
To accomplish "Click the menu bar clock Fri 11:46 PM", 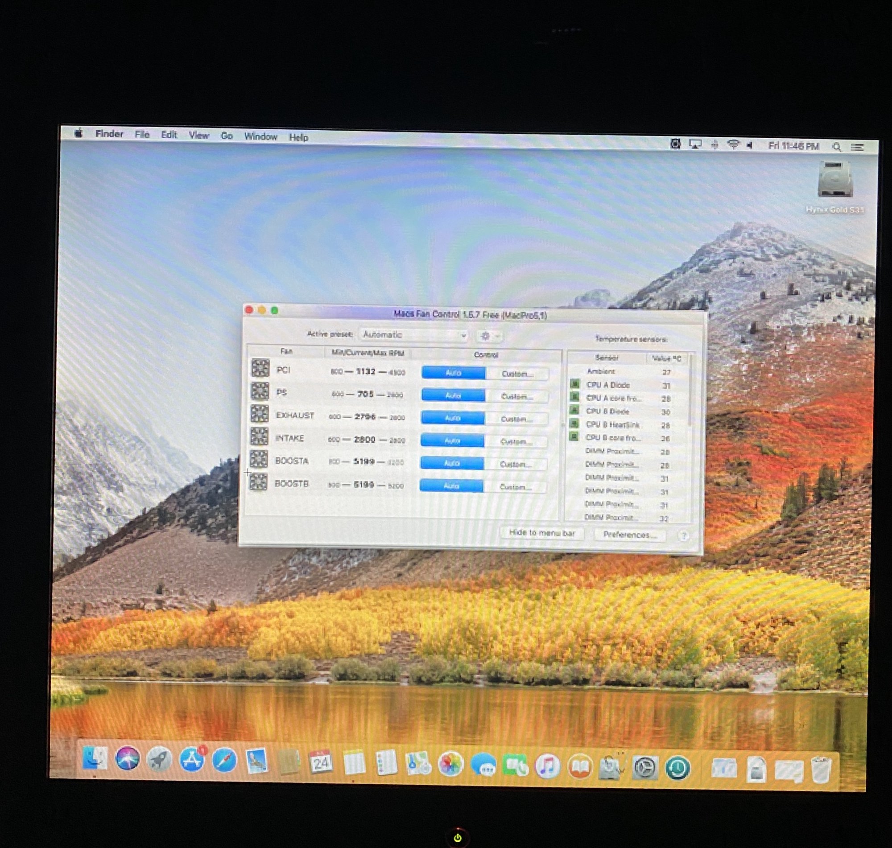I will [794, 146].
